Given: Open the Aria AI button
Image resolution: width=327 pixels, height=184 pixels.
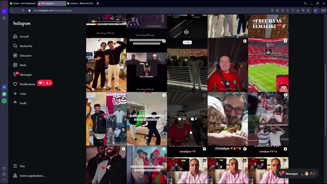Looking at the screenshot, I should pos(323,10).
